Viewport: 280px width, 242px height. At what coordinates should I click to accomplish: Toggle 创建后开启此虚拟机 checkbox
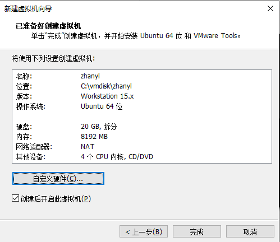tap(15, 198)
